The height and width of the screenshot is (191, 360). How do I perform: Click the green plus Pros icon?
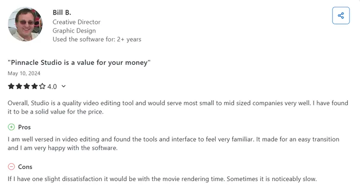[x=11, y=127]
